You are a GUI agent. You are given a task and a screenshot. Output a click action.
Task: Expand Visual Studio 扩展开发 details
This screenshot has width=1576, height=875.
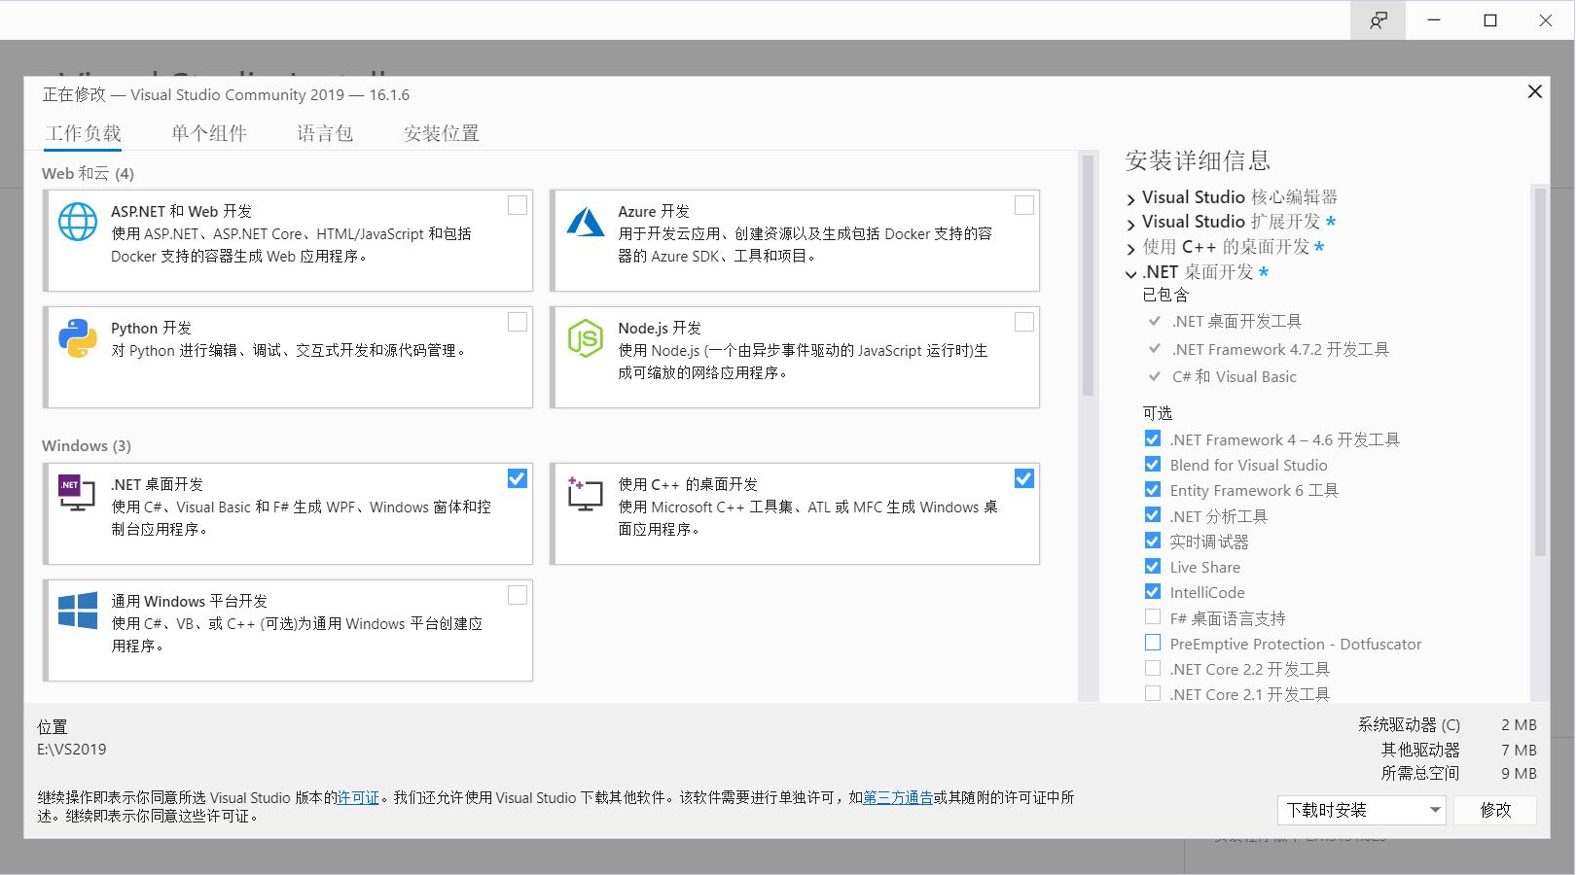tap(1130, 224)
